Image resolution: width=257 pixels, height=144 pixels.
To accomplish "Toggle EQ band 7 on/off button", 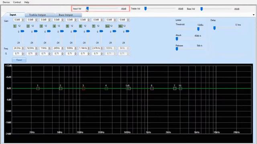I will [94, 26].
